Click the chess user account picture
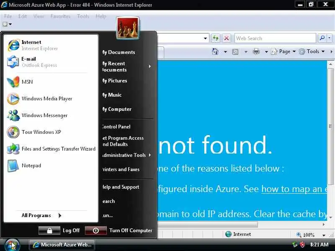This screenshot has height=251, width=335. [128, 28]
